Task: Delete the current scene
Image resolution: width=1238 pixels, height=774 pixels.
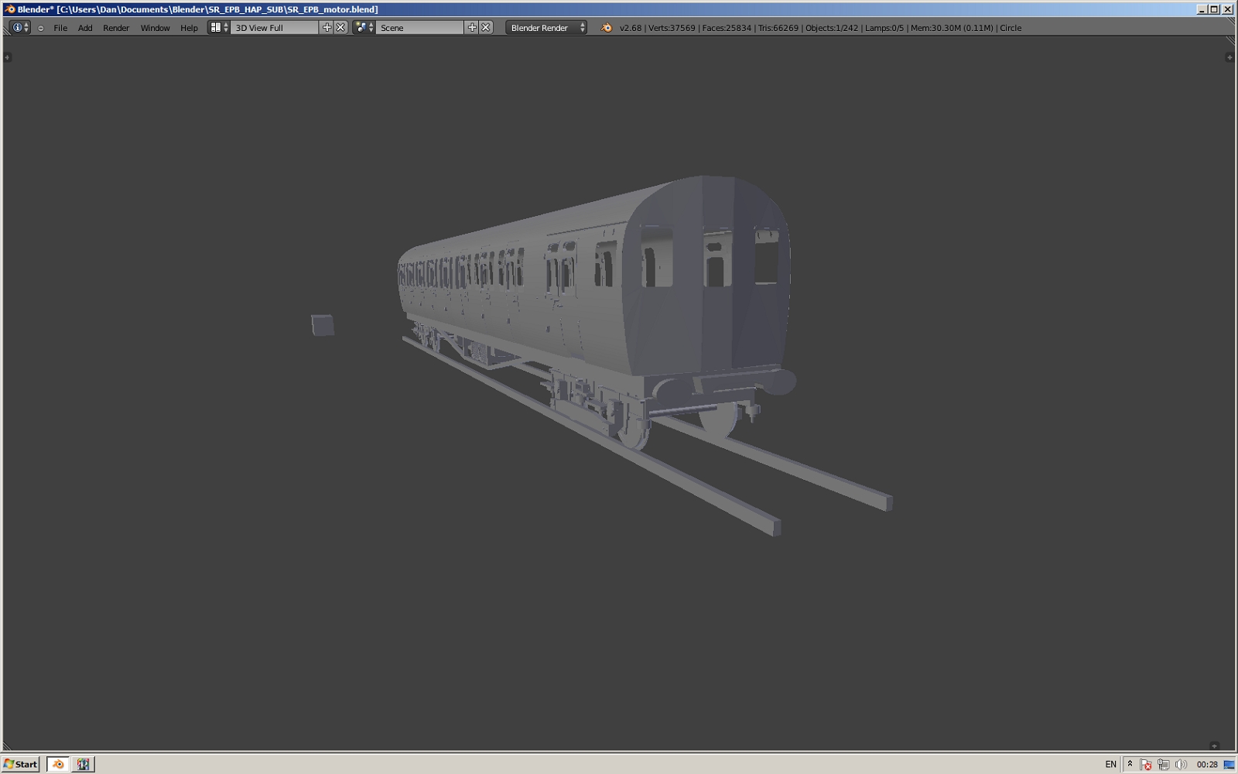Action: tap(486, 28)
